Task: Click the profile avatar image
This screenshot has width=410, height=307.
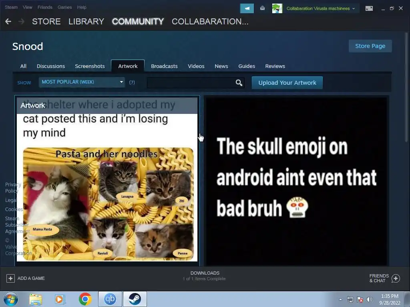Action: [277, 8]
